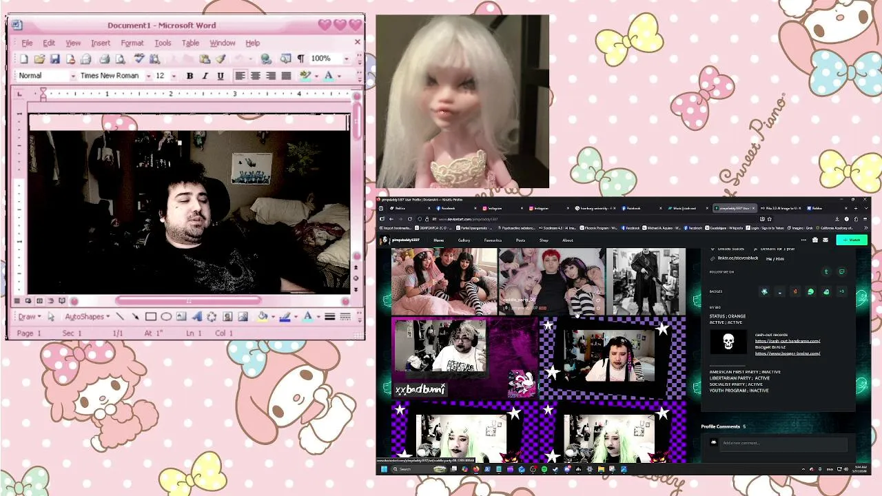Open the Help menu in Word
The width and height of the screenshot is (882, 496).
tap(253, 43)
